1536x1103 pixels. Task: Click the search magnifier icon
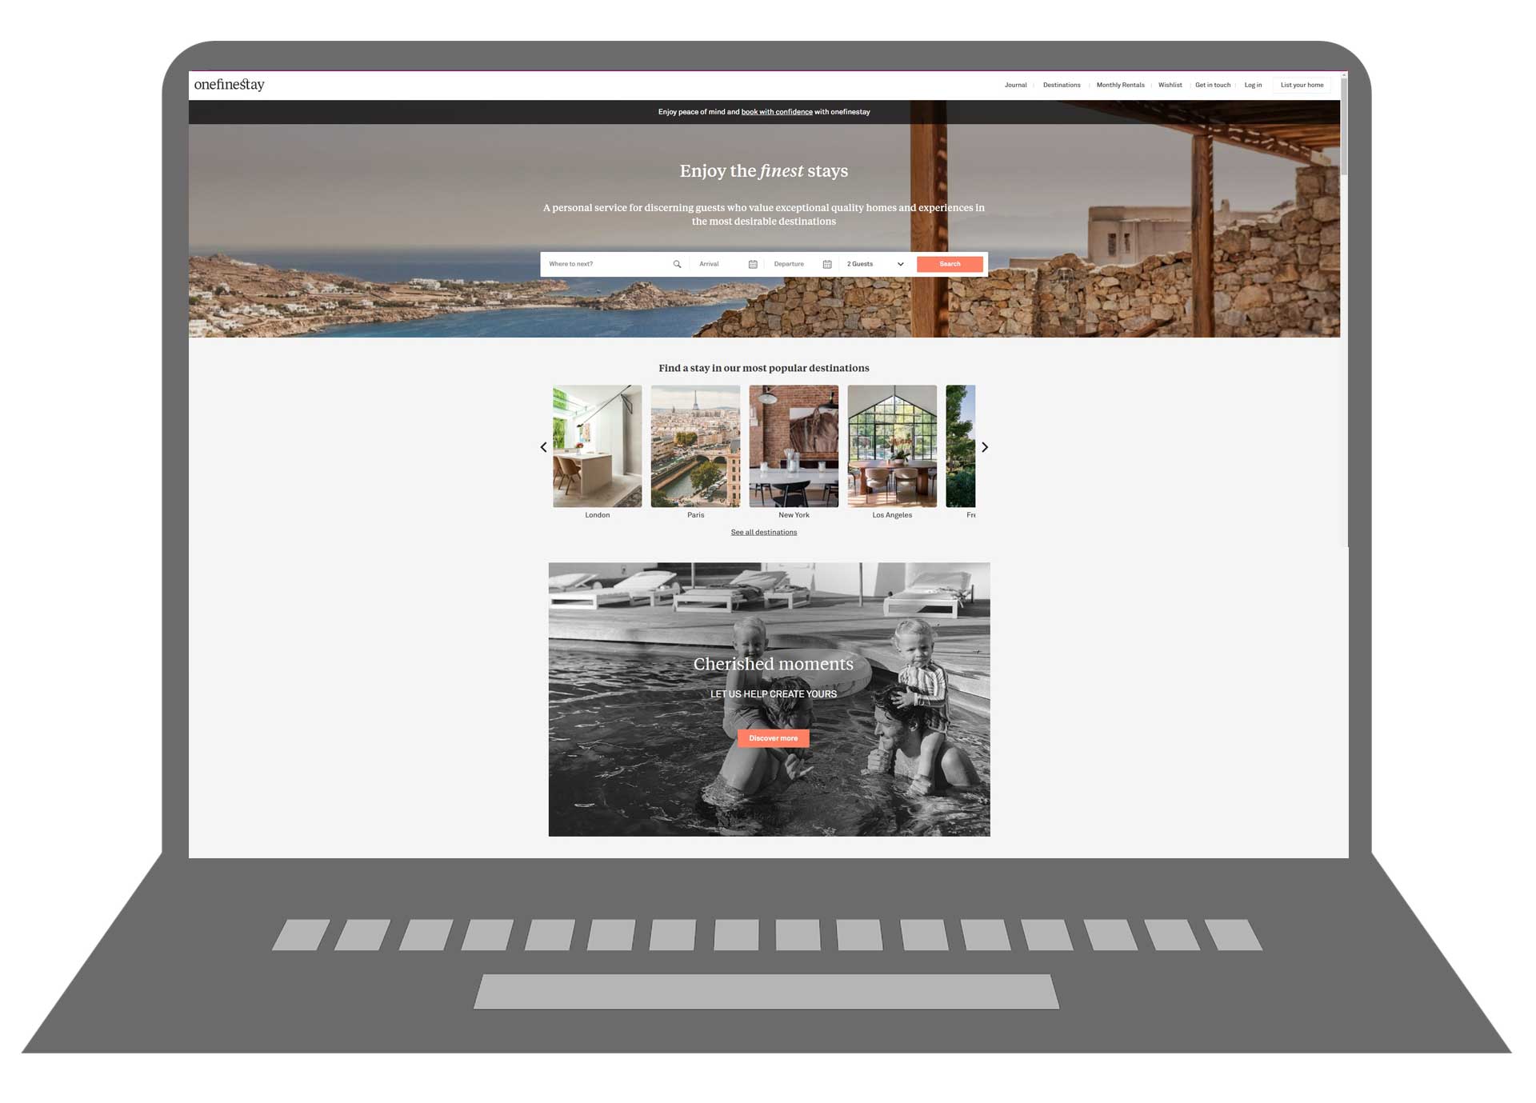tap(676, 263)
